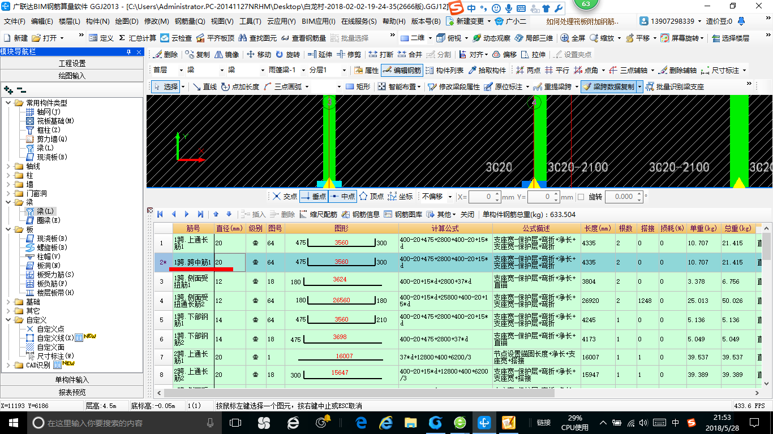The image size is (773, 434).
Task: Select the 直线 line drawing tool
Action: click(x=205, y=86)
